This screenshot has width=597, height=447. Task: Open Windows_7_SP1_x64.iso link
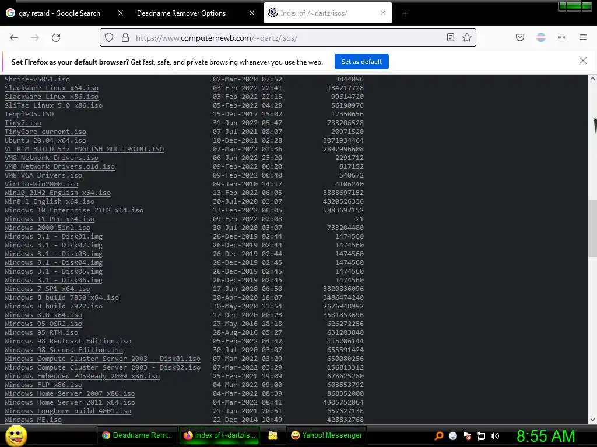pyautogui.click(x=47, y=289)
